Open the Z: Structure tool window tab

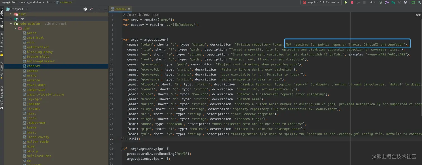[2, 45]
